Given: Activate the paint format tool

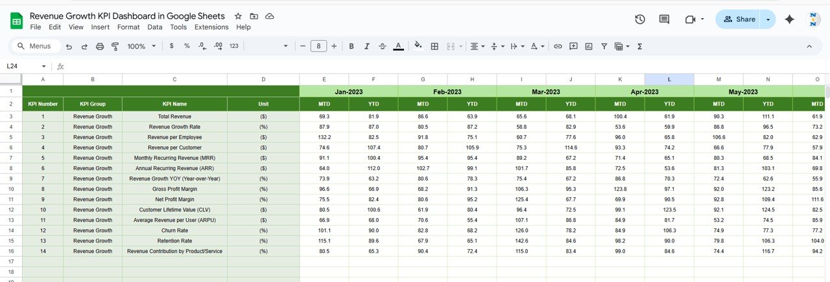Looking at the screenshot, I should (x=115, y=47).
